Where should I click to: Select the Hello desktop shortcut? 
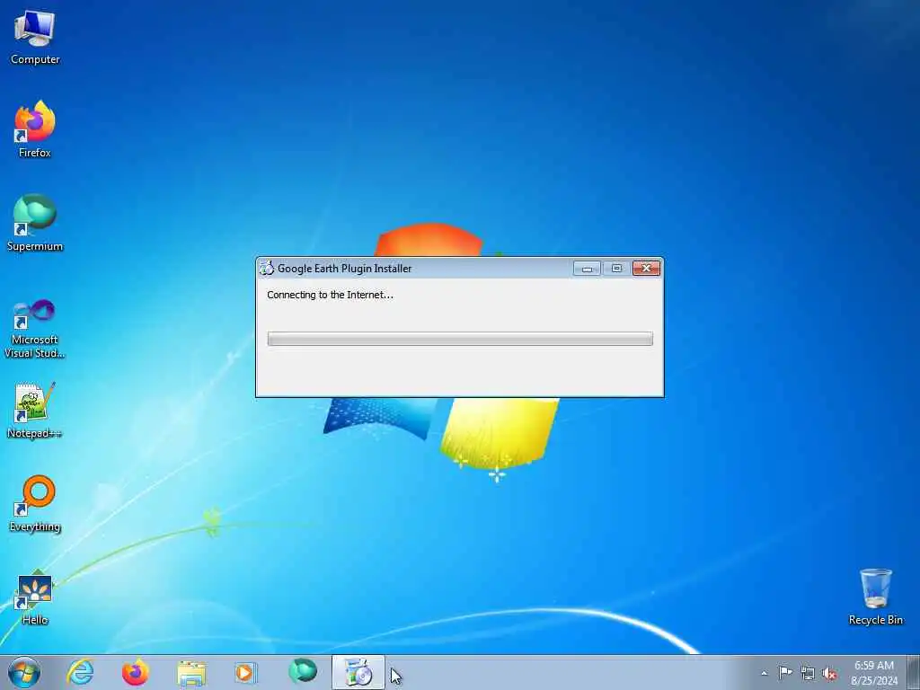(35, 597)
